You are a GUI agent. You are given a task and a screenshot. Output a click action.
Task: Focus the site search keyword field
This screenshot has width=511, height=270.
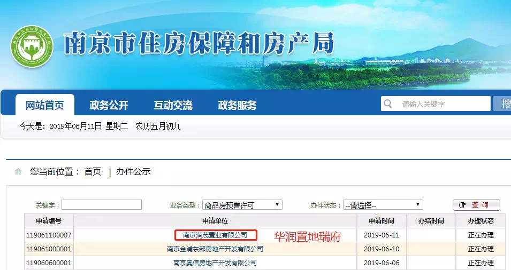point(443,104)
